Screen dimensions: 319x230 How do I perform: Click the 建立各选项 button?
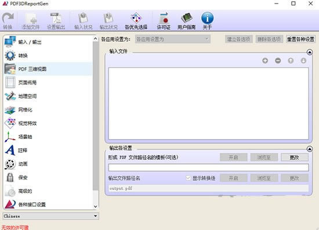point(238,39)
